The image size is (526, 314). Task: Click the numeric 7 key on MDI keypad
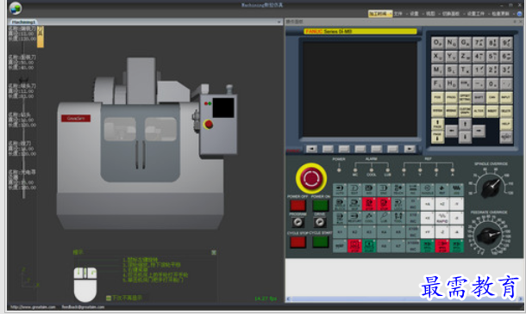[479, 43]
